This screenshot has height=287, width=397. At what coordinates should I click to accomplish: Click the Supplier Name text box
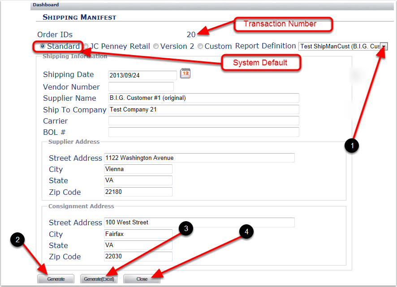203,98
